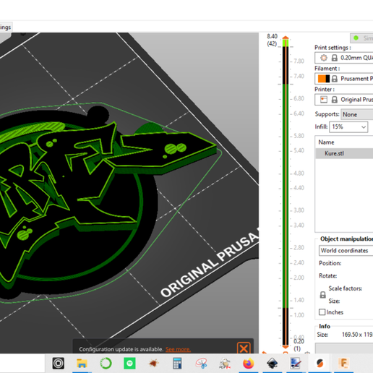Click the printer icon in Printer preset
373x373 pixels.
pyautogui.click(x=324, y=100)
